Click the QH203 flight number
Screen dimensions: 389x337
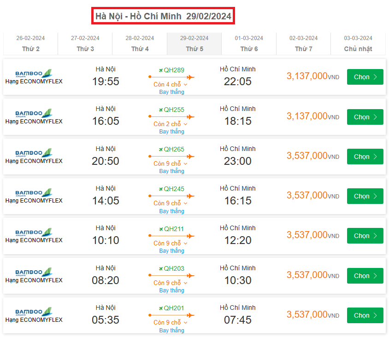point(174,269)
